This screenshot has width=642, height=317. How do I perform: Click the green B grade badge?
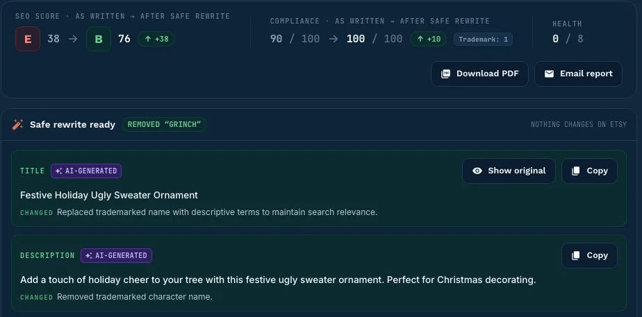coord(99,39)
